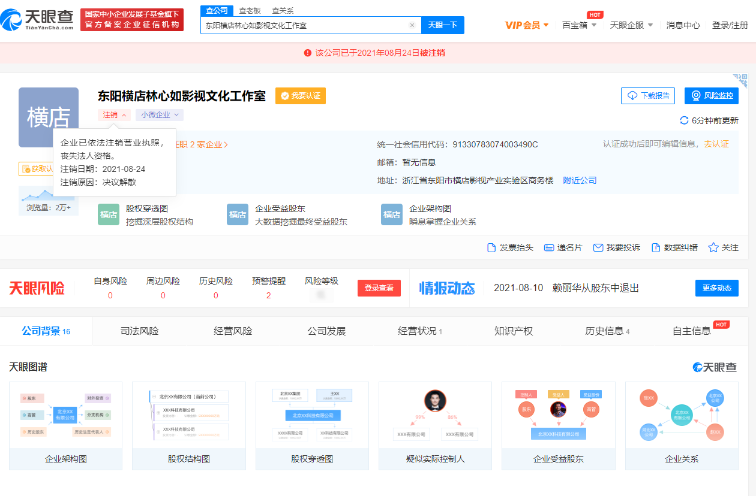Screen dimensions: 756x496
Task: Click the 下载报告 button
Action: [x=648, y=96]
